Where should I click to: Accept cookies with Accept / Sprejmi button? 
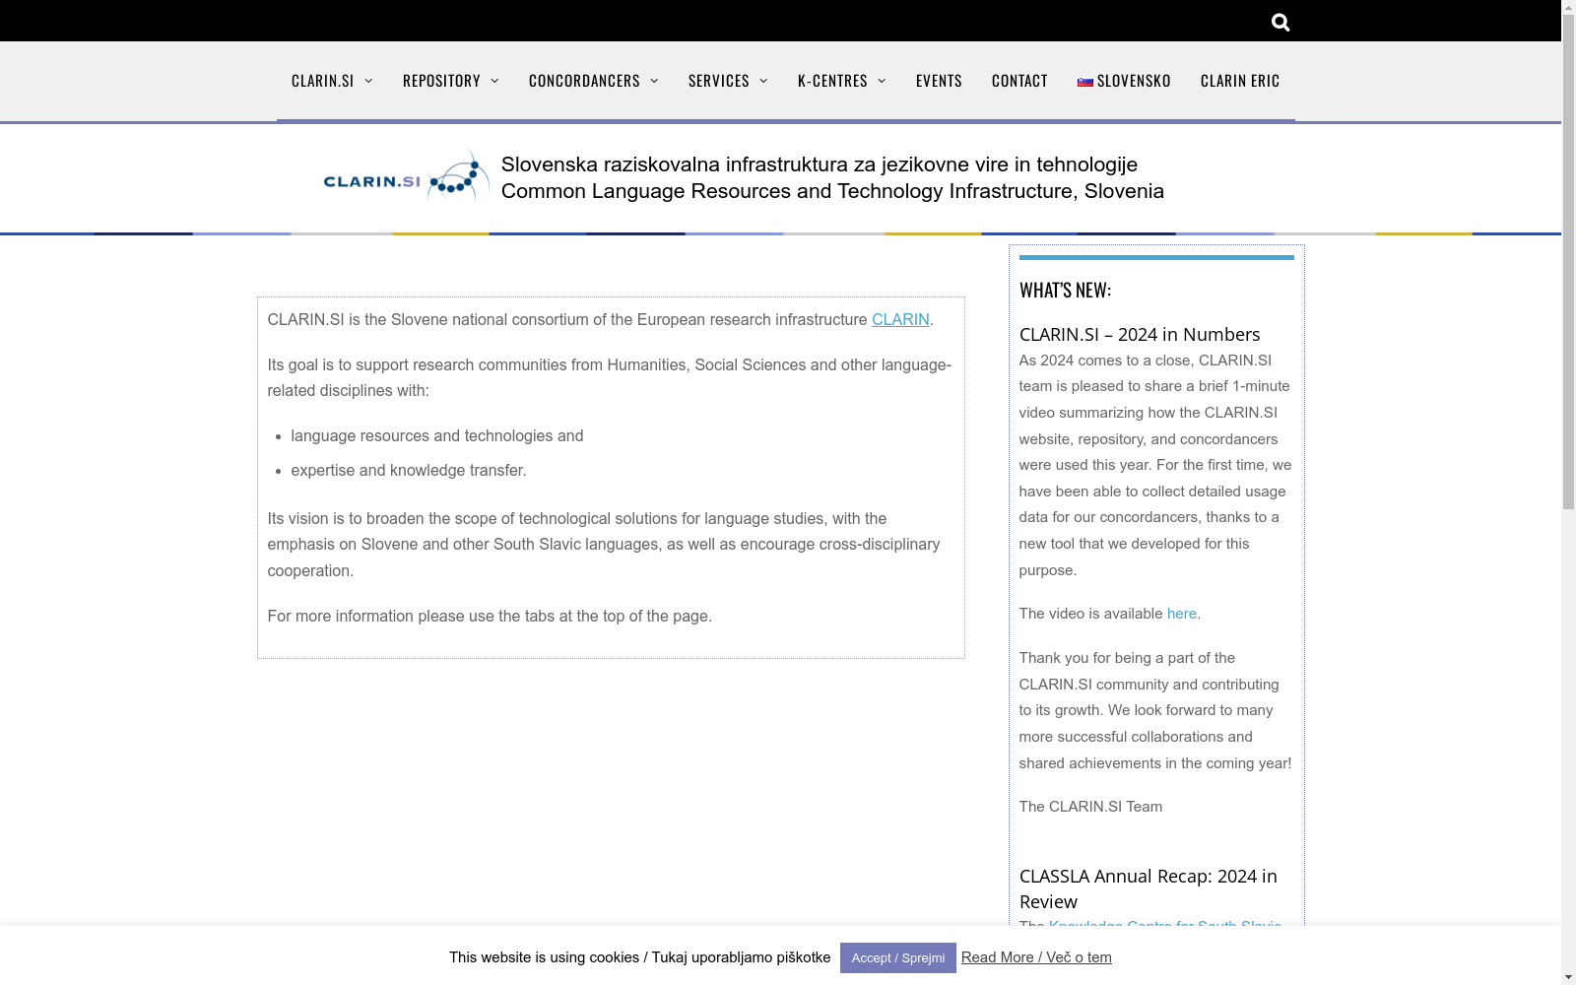click(897, 957)
